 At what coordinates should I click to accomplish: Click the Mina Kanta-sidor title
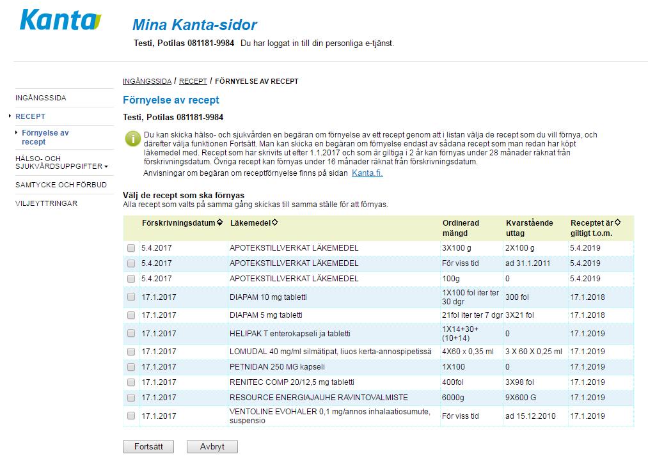pyautogui.click(x=194, y=25)
